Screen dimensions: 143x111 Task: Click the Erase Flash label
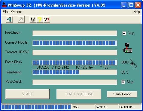pyautogui.click(x=14, y=62)
